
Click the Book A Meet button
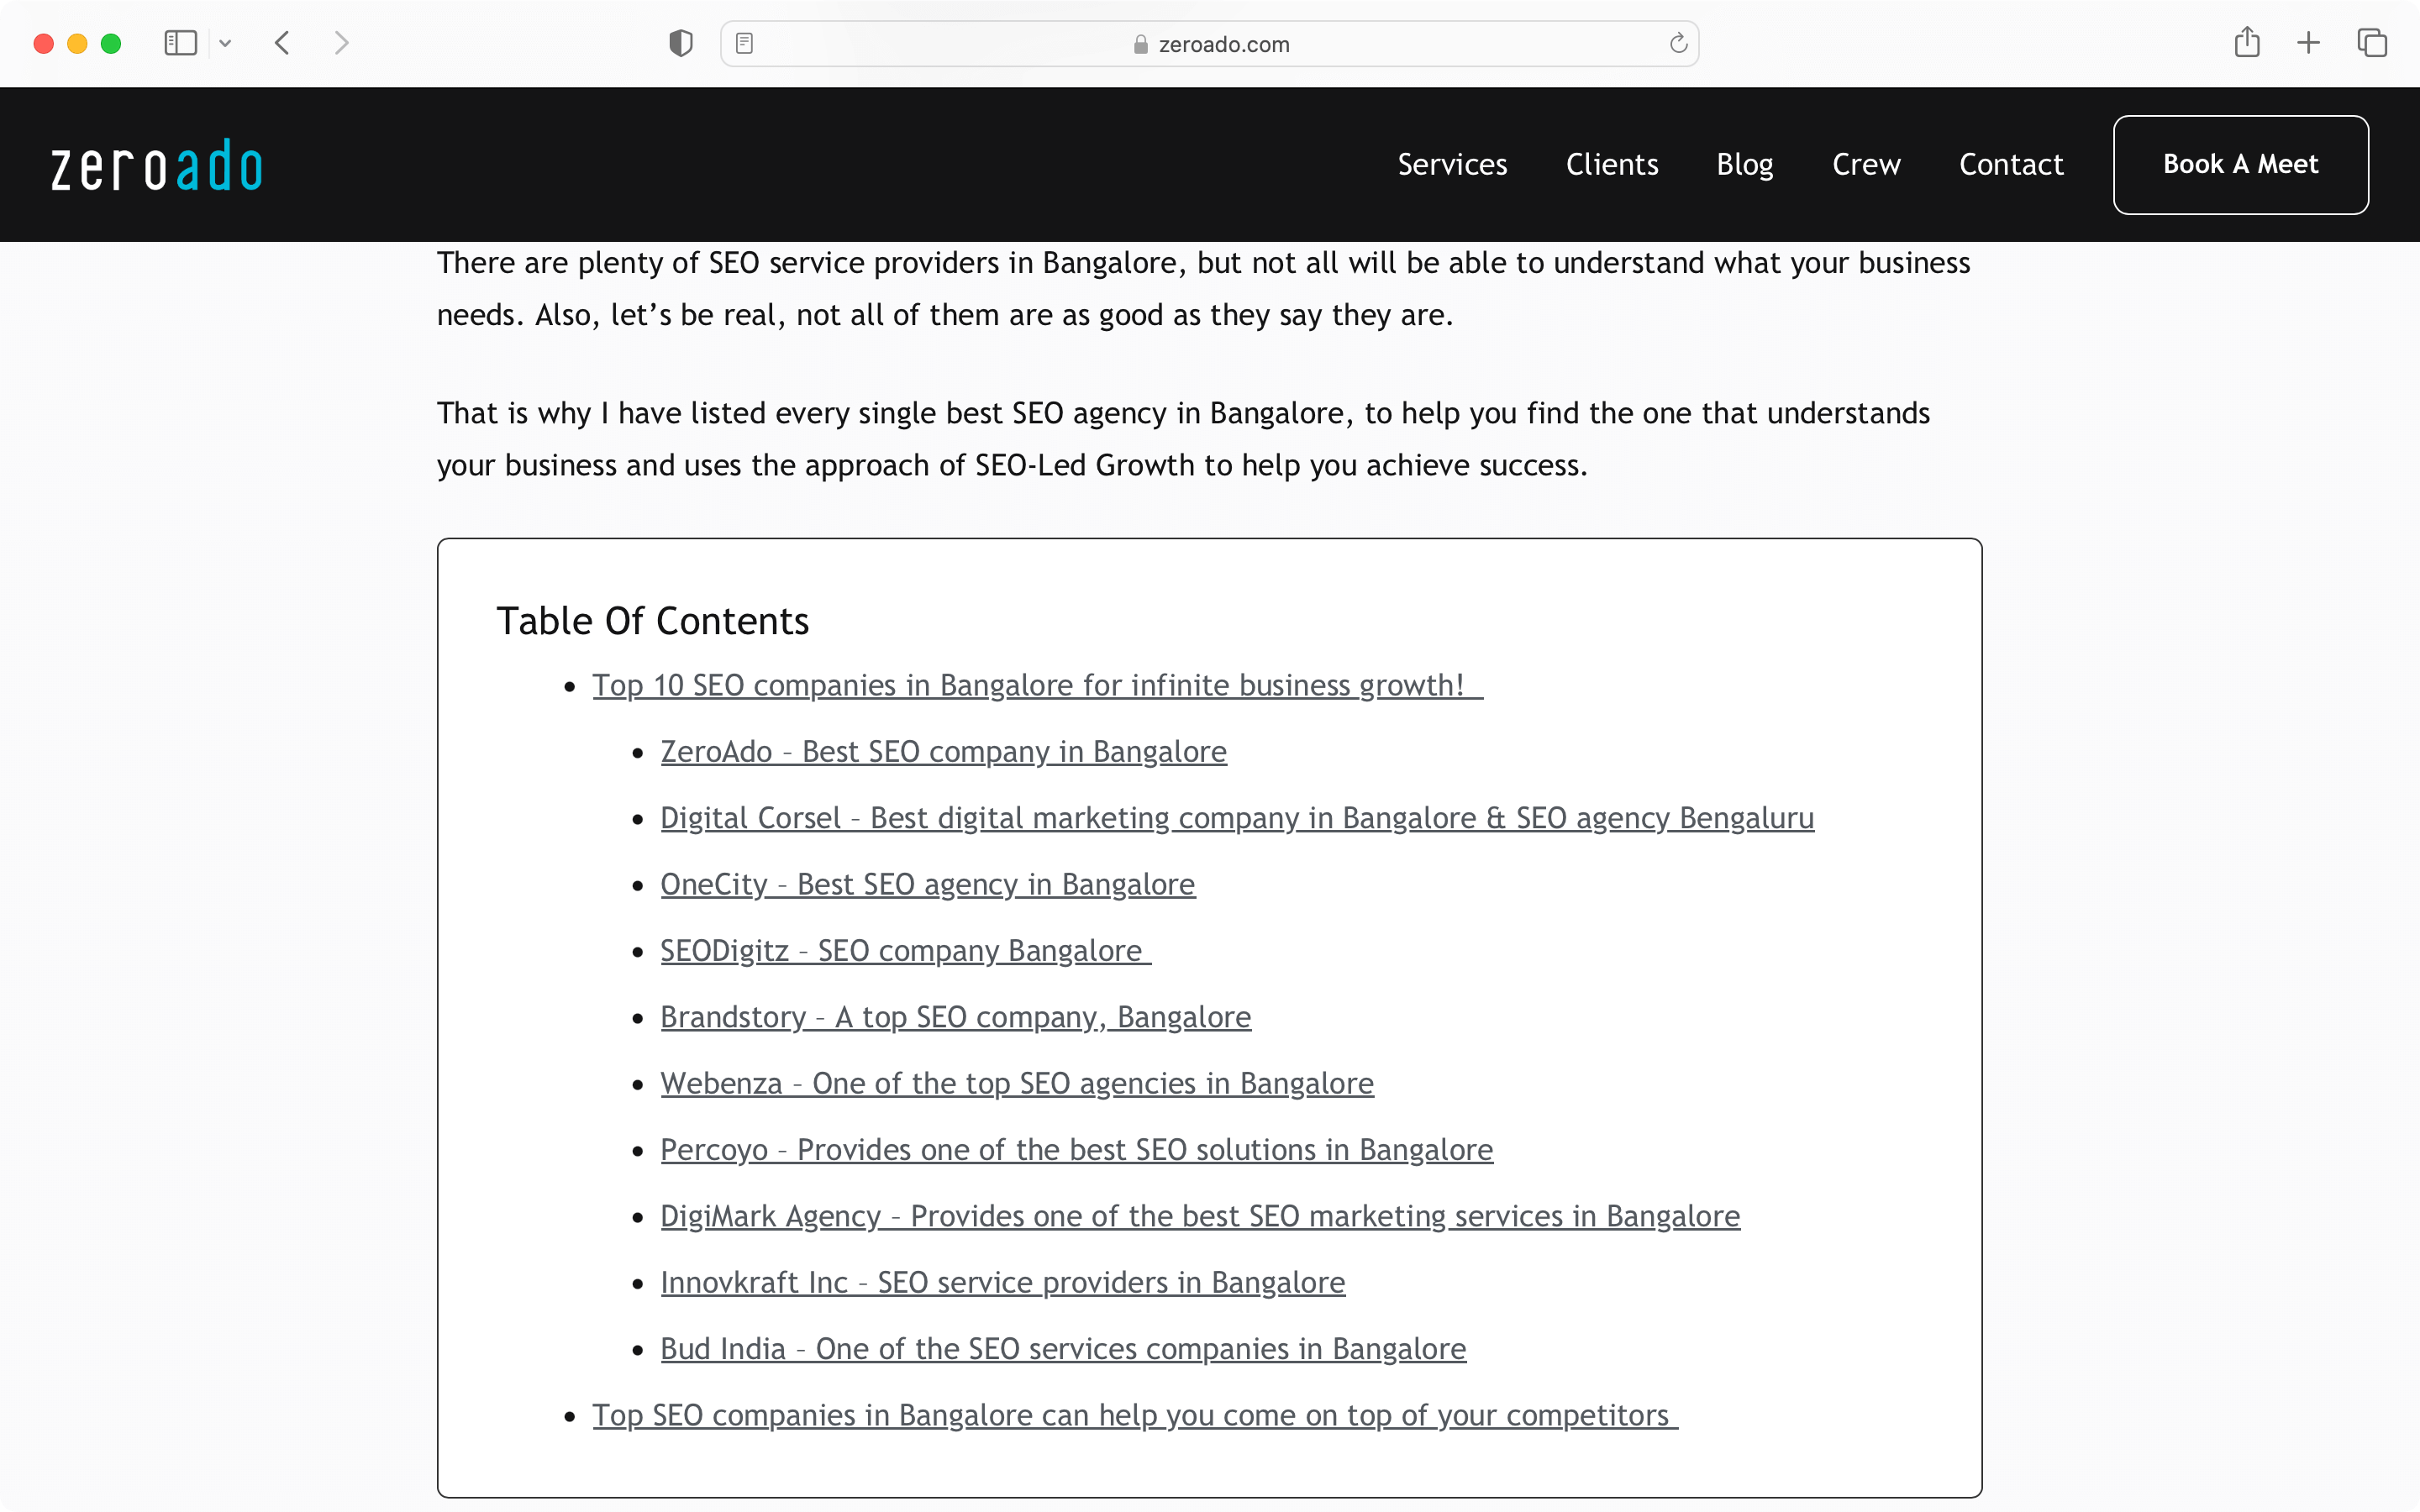pyautogui.click(x=2240, y=164)
